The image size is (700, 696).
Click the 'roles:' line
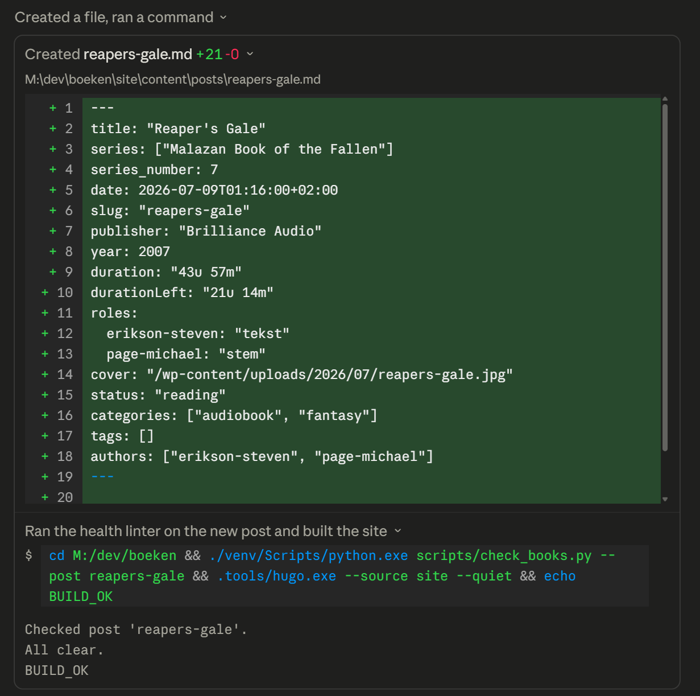click(114, 313)
